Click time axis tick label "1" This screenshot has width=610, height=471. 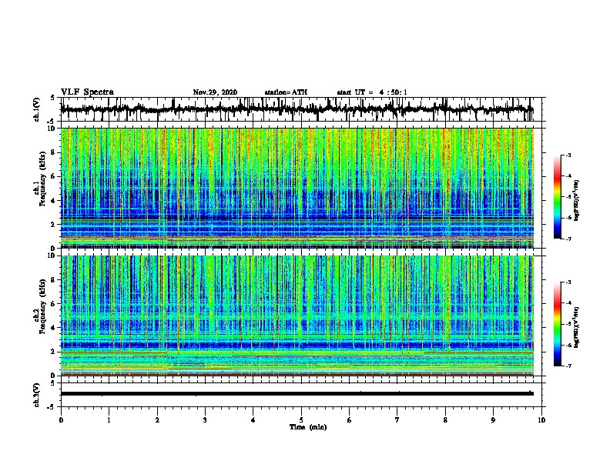tap(109, 420)
